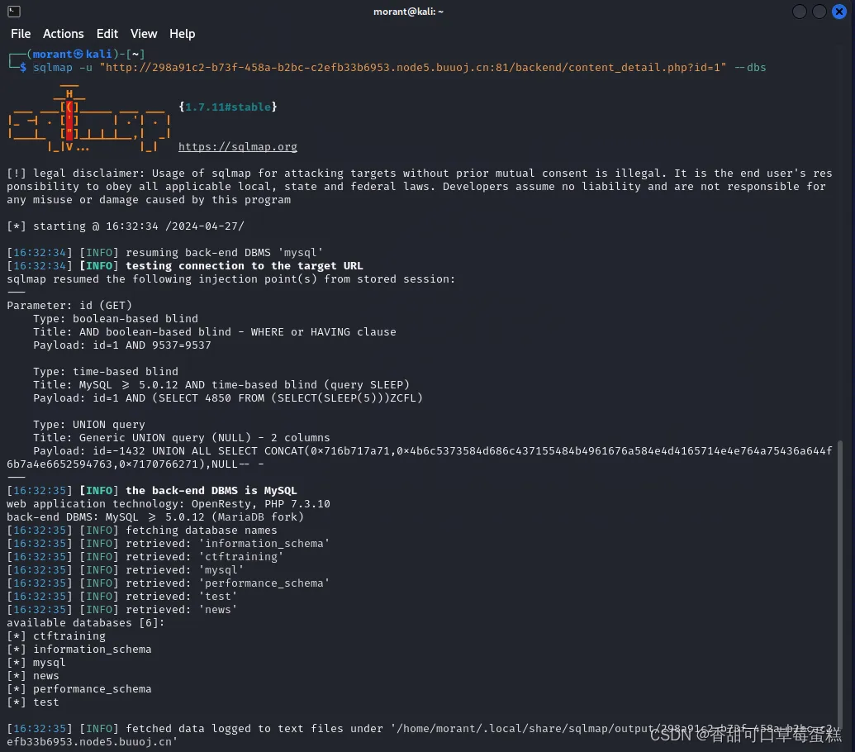Screen dimensions: 855x752
Task: Click 'Type: time-based blind' line
Action: coord(106,371)
